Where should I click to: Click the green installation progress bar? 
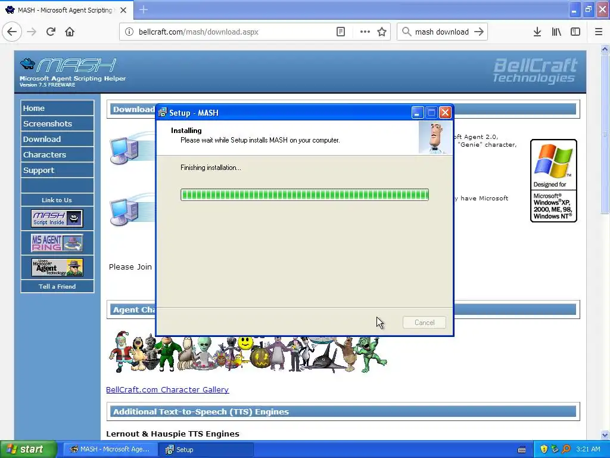coord(304,195)
